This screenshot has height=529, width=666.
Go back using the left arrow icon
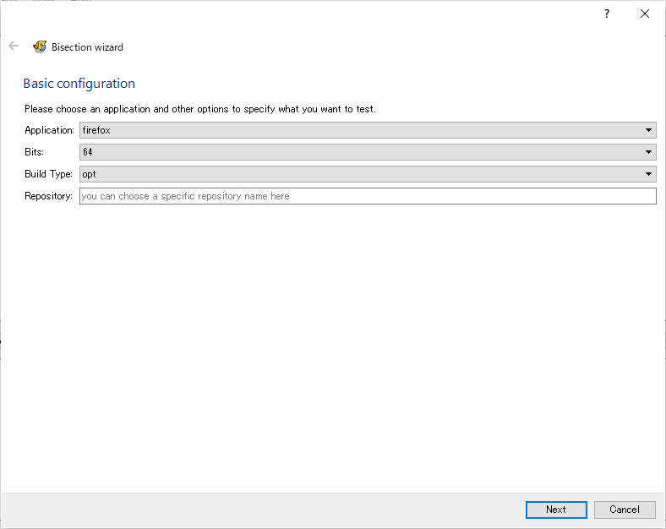click(x=14, y=46)
